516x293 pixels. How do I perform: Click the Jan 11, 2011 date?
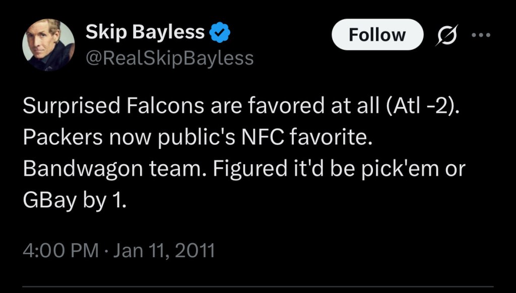pos(165,250)
